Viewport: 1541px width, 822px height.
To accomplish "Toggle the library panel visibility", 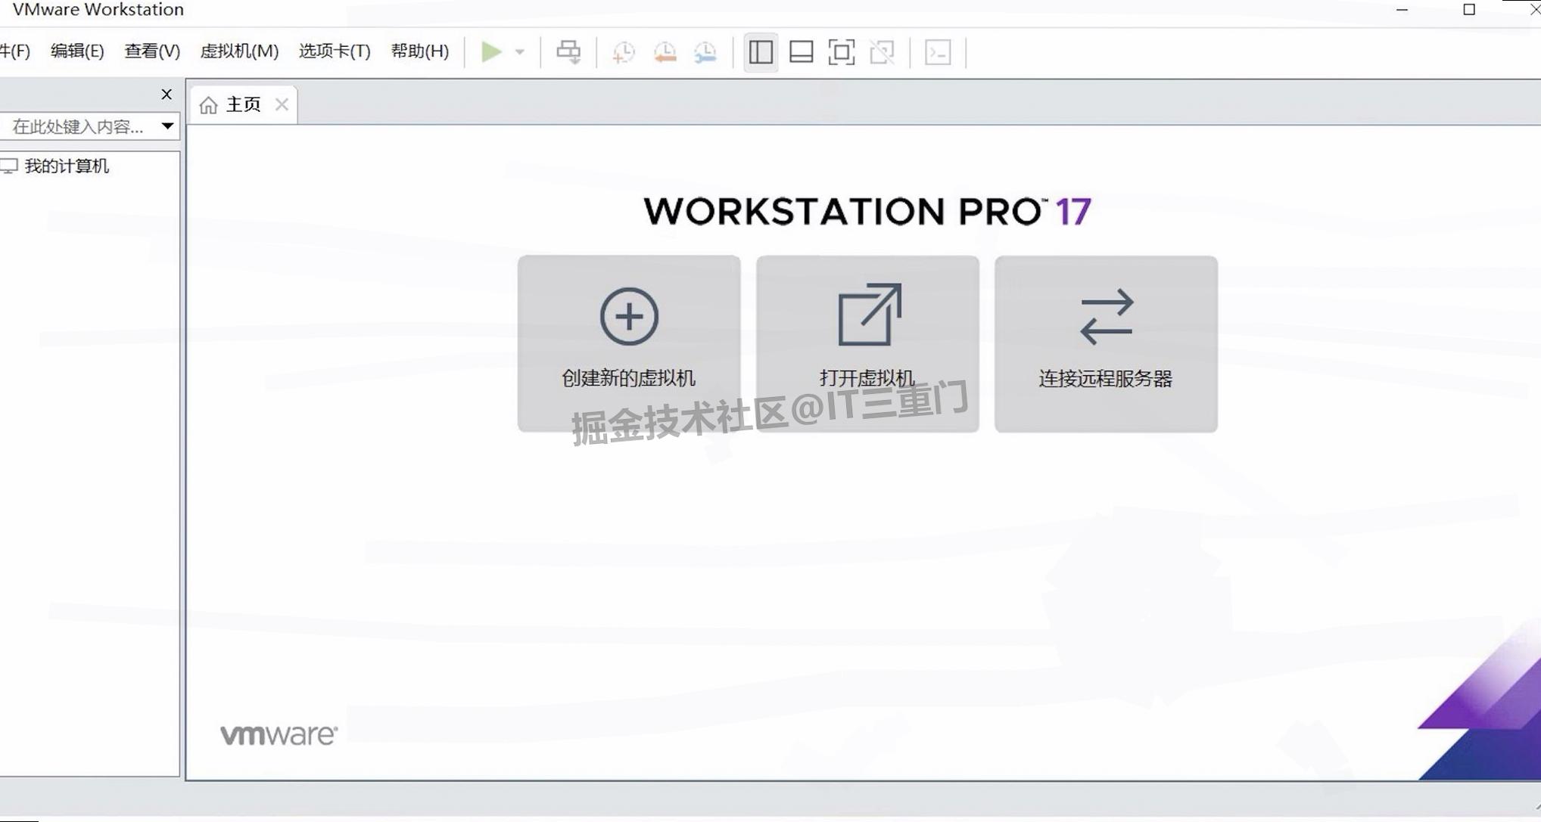I will [x=761, y=51].
